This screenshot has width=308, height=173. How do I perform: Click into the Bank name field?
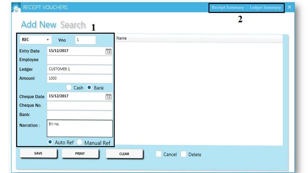[80, 115]
